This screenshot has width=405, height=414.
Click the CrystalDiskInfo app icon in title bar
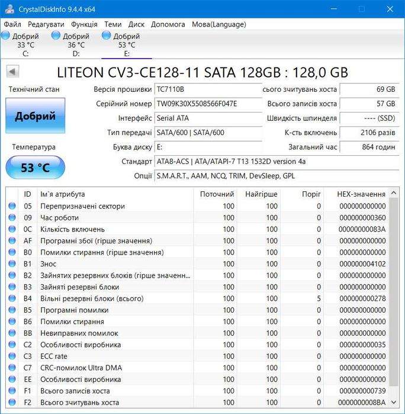(x=9, y=9)
